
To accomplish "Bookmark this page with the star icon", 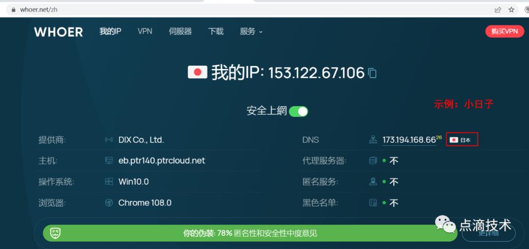I will tap(511, 10).
